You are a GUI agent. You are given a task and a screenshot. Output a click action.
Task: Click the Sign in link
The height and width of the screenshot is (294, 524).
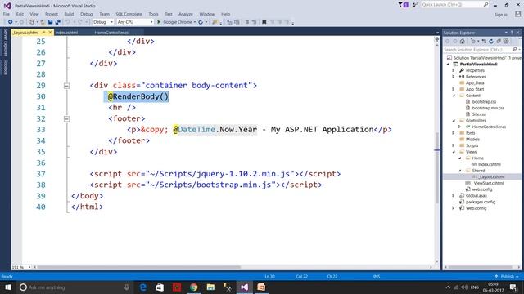point(500,15)
